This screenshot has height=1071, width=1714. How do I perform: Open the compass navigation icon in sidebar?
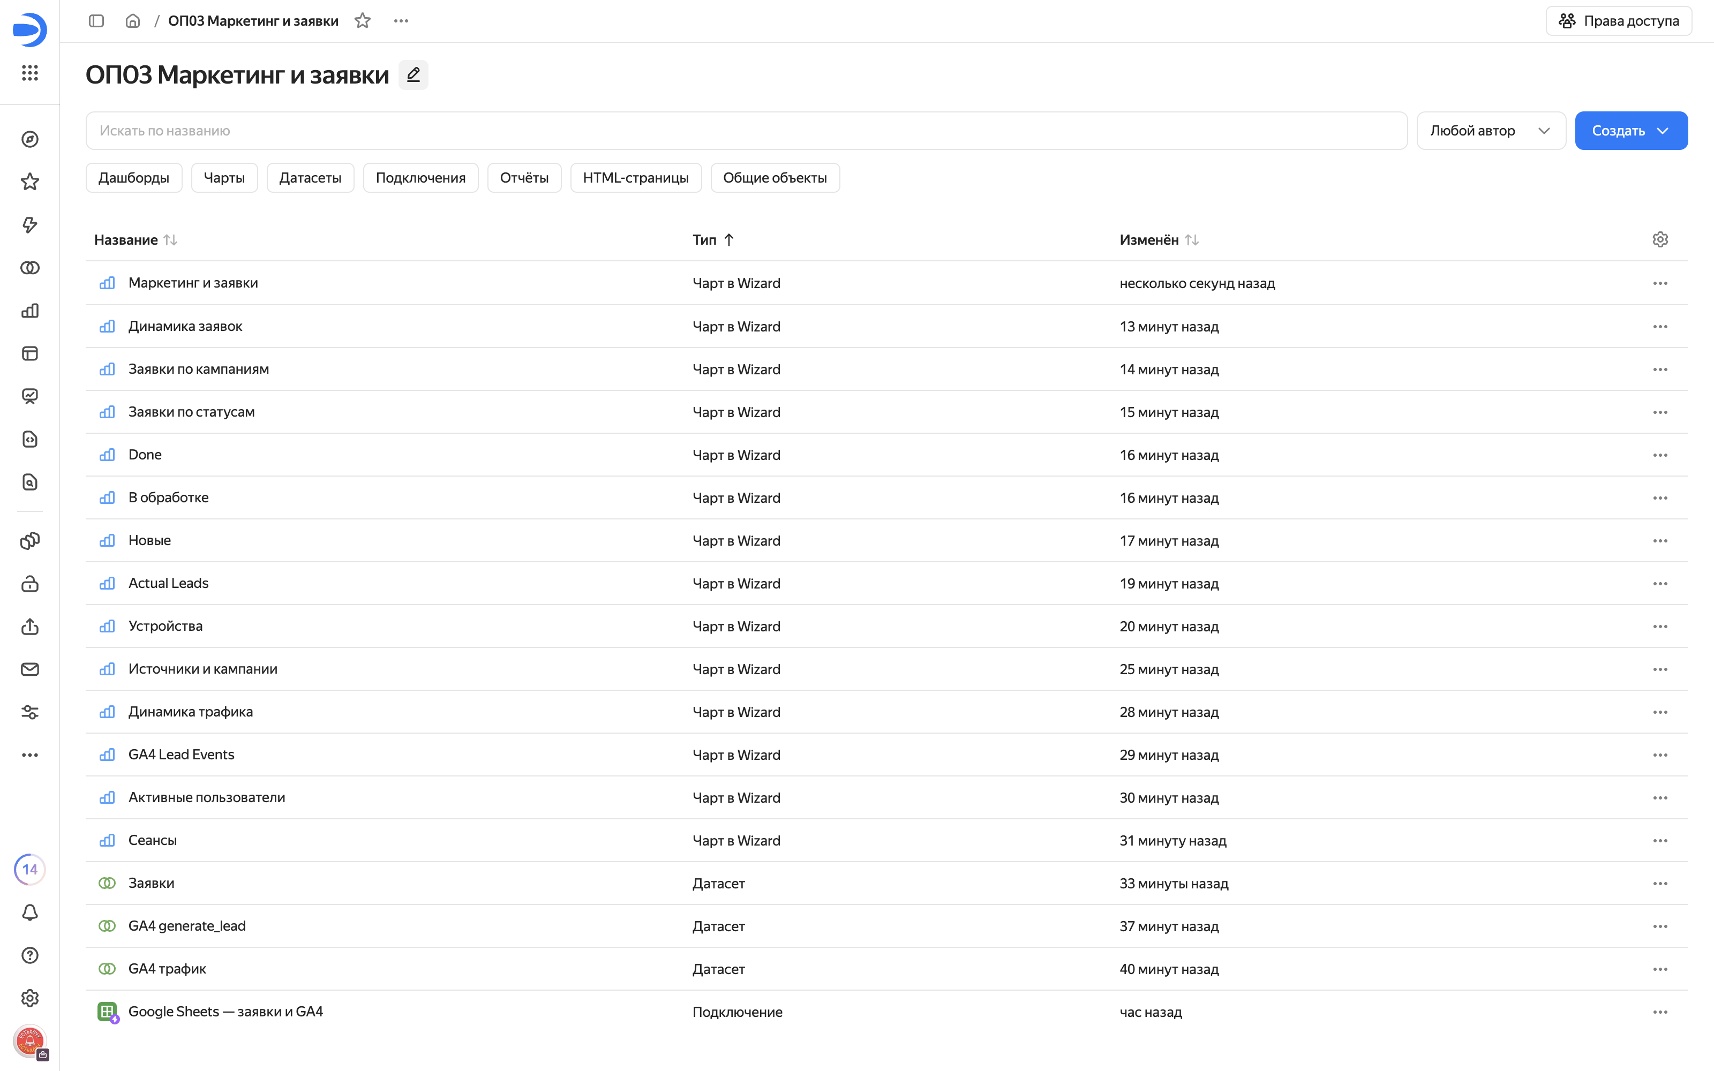coord(30,140)
